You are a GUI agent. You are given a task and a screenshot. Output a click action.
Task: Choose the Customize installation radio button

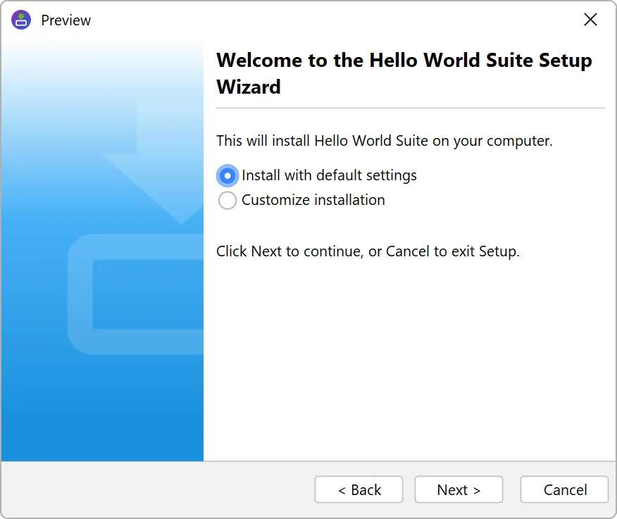[x=228, y=201]
